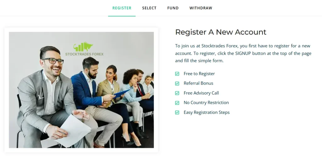Click the checkmark icon beside Referral Bonus
Screen dimensions: 322x156
177,83
